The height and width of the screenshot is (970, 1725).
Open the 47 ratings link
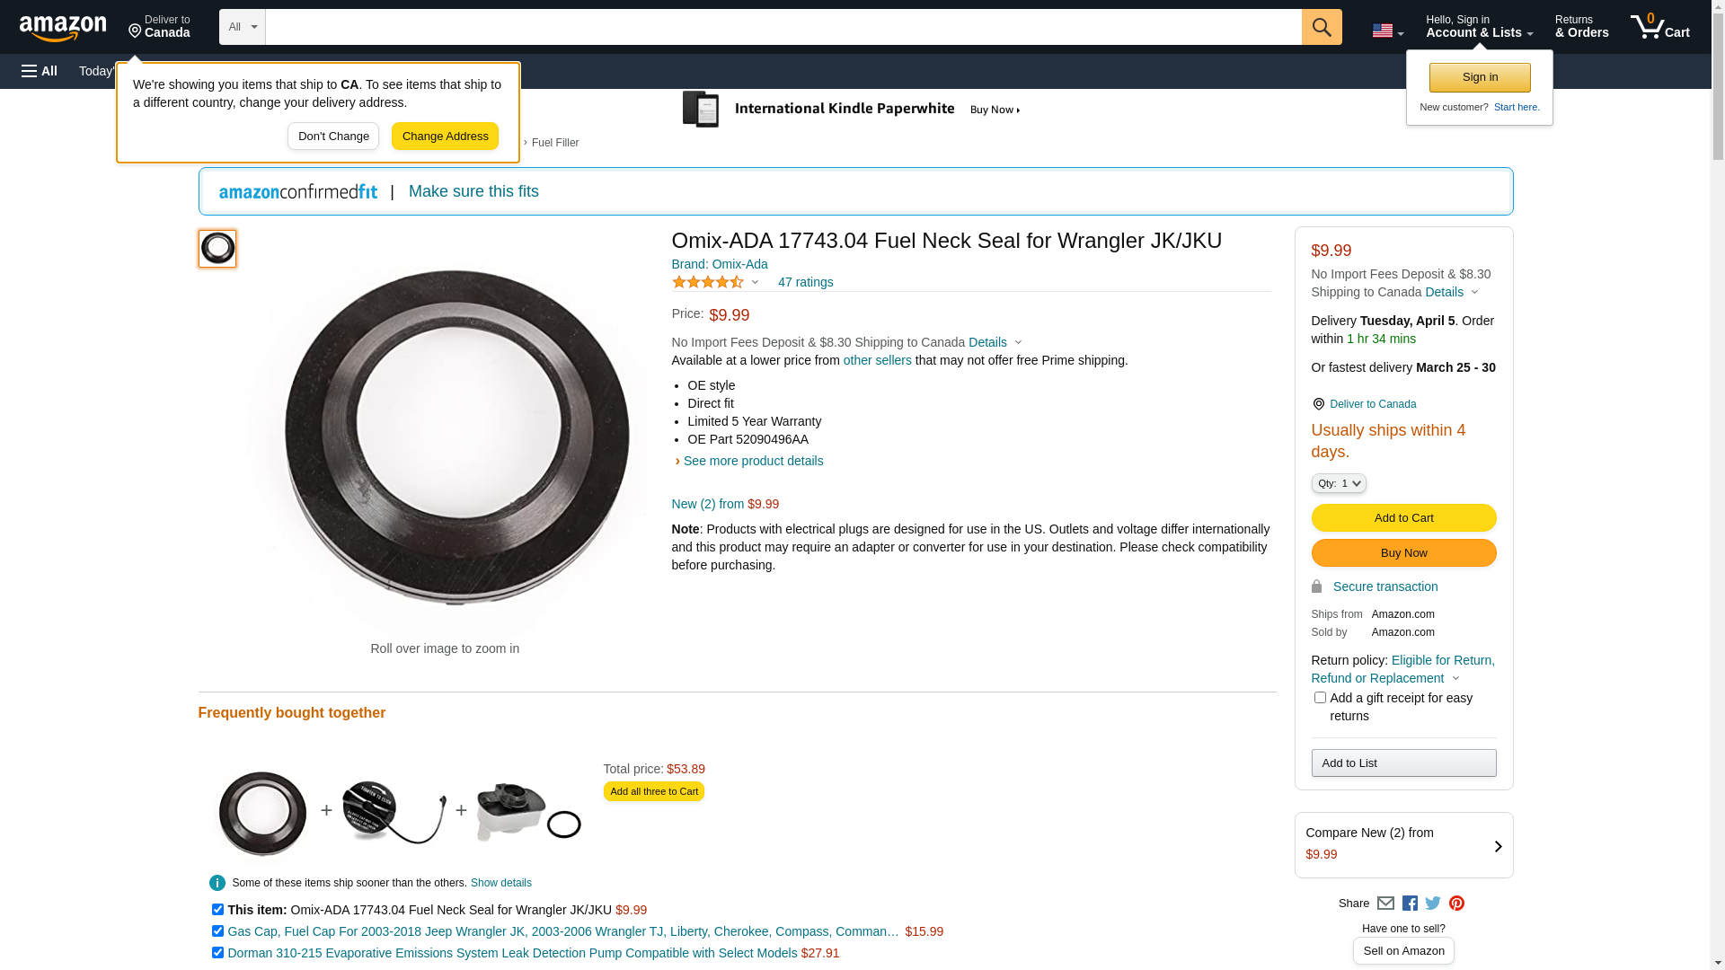point(805,282)
